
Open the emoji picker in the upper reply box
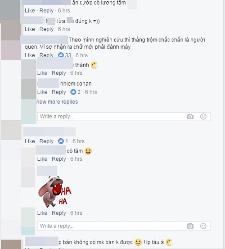tap(203, 117)
